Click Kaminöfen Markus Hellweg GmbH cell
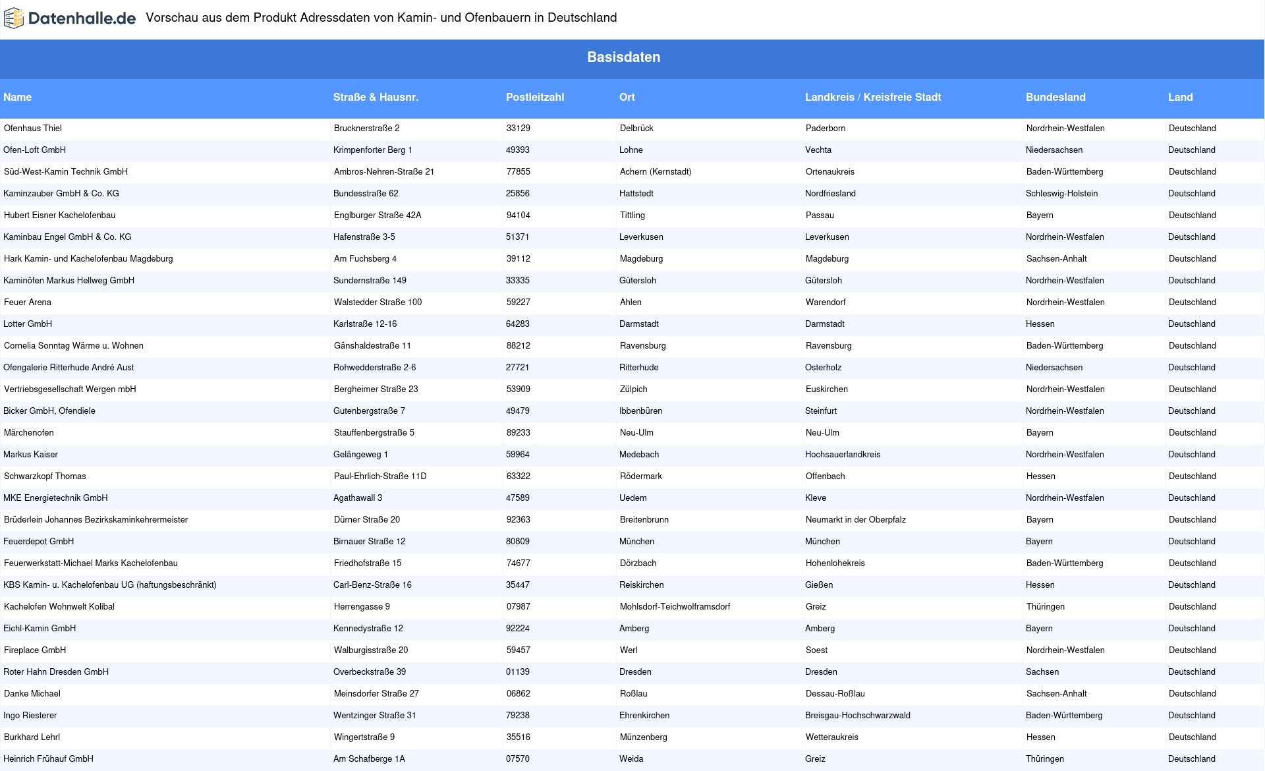This screenshot has width=1265, height=771. pos(69,281)
